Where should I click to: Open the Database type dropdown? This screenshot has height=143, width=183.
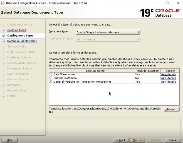pyautogui.click(x=108, y=32)
